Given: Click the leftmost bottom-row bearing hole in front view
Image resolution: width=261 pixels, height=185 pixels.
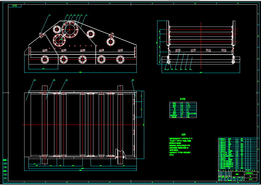Looking at the screenshot, I should tap(45, 59).
